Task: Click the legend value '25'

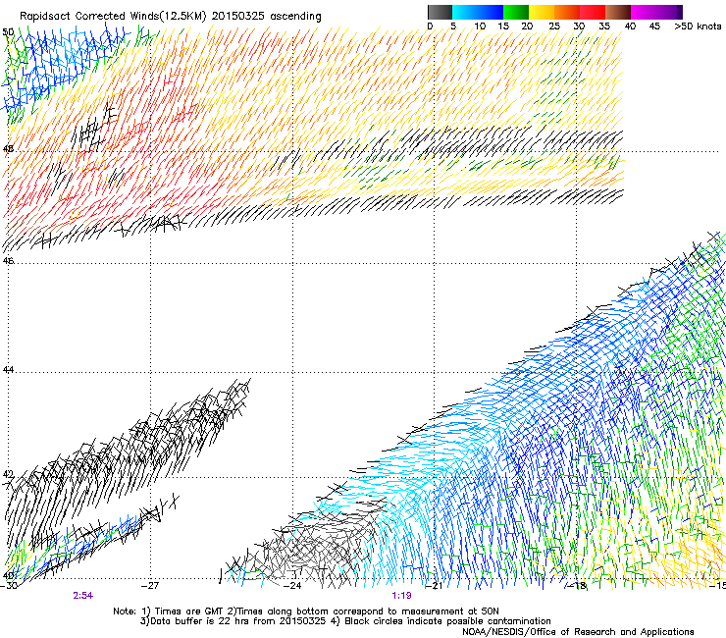Action: pyautogui.click(x=554, y=26)
